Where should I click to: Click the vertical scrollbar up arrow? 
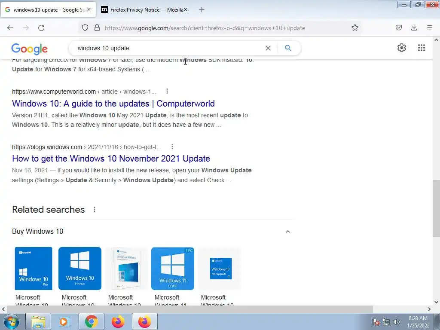point(436,40)
